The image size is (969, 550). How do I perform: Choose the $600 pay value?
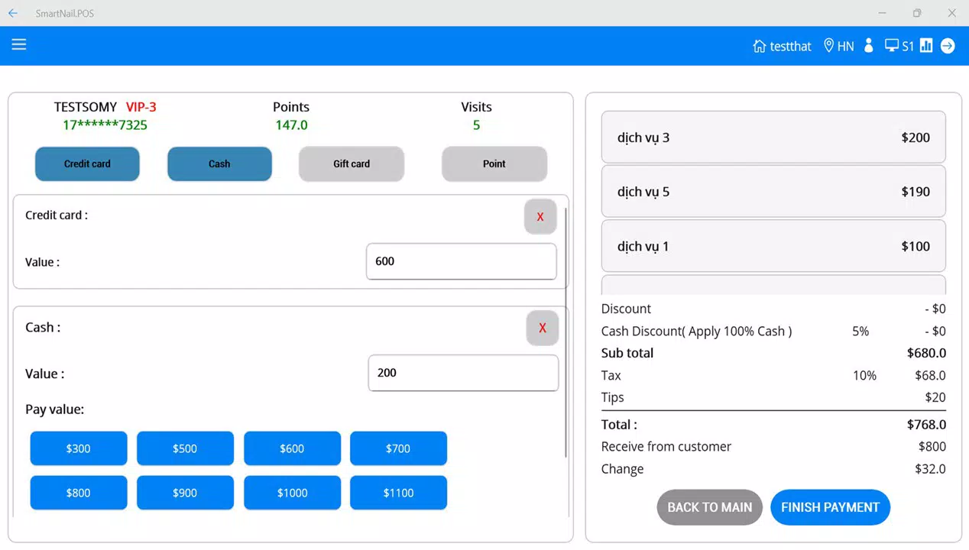[x=292, y=448]
